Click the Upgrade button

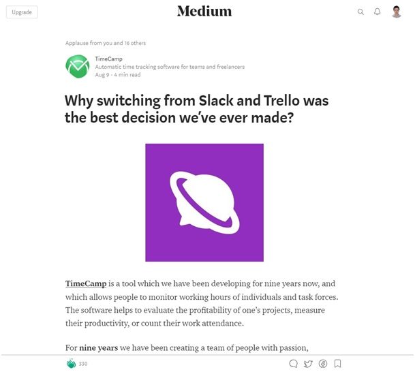coord(22,12)
